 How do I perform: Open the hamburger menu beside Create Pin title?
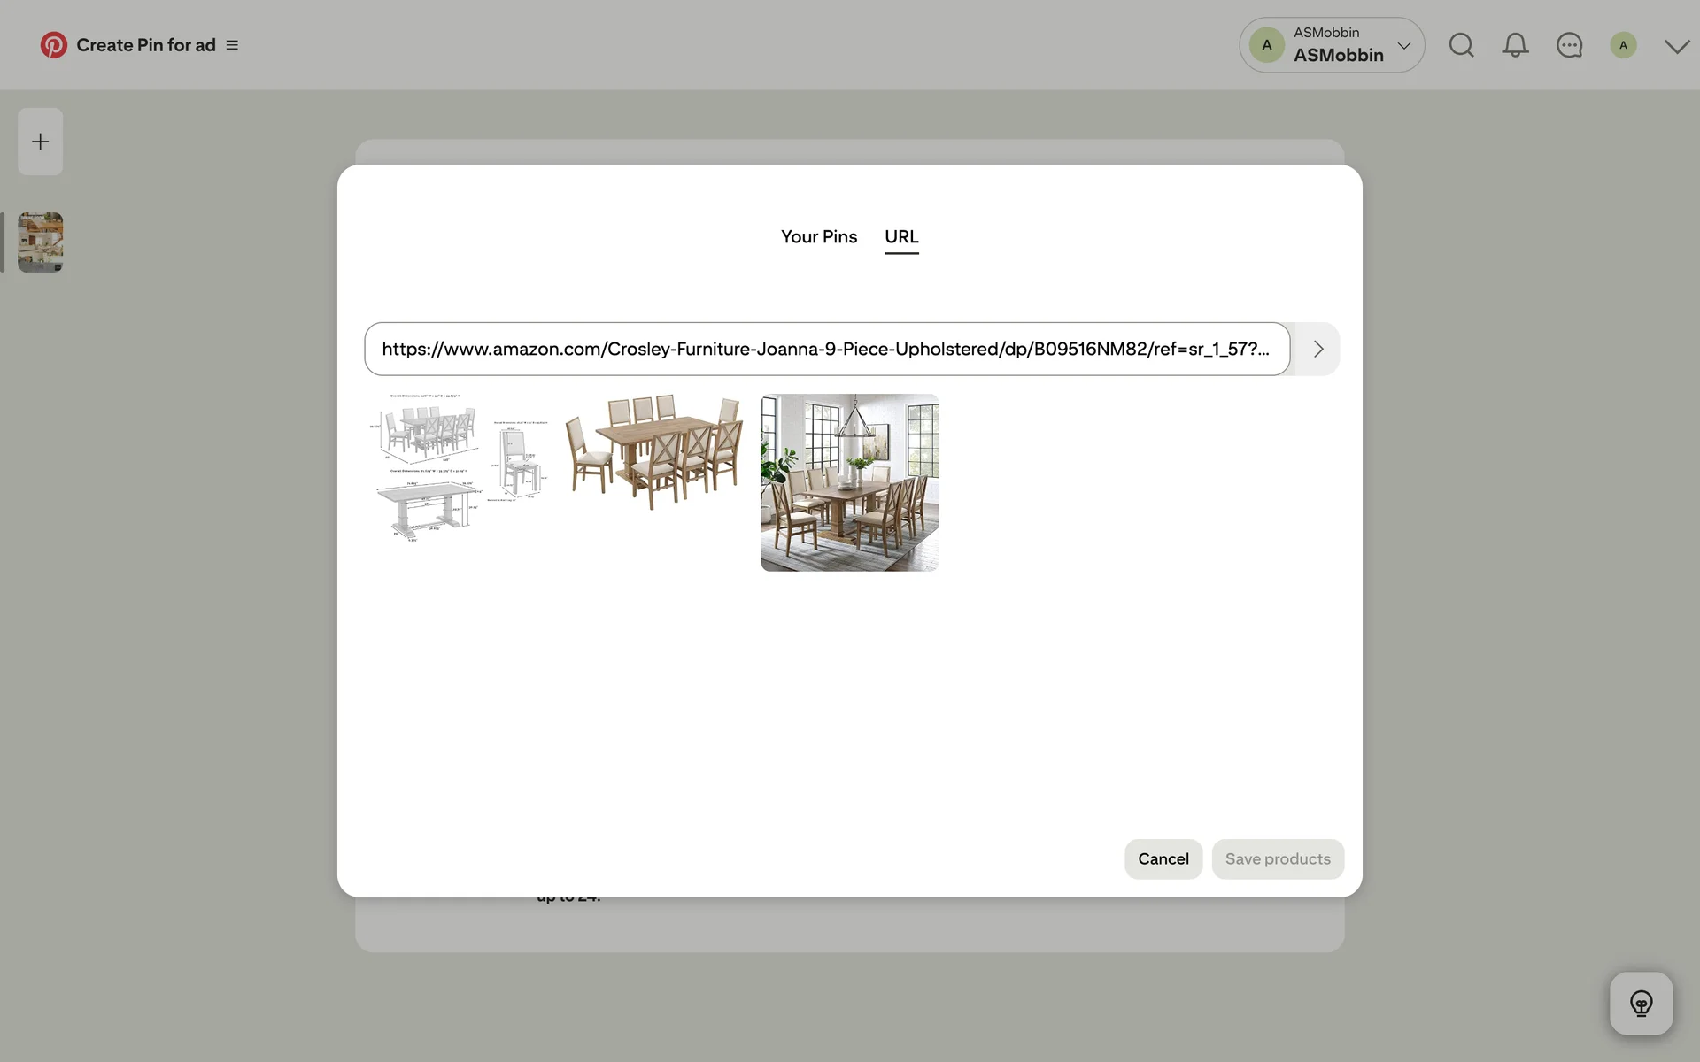(x=232, y=45)
